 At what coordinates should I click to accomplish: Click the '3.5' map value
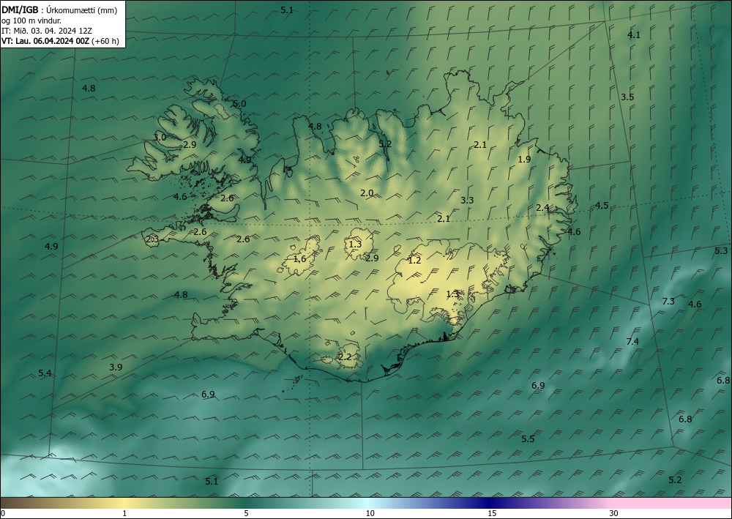coord(627,97)
